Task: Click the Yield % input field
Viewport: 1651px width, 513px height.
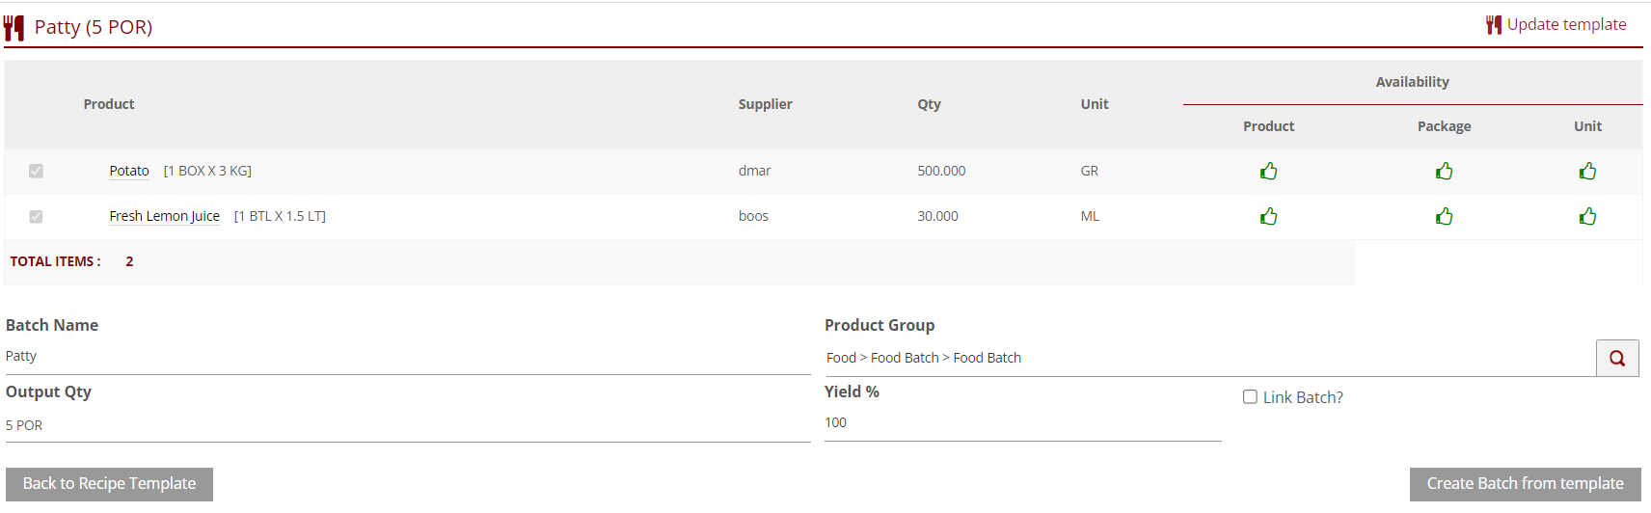Action: (x=1022, y=423)
